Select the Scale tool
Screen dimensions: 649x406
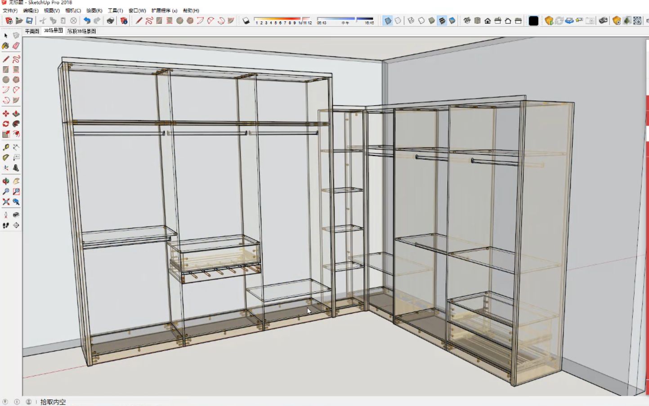pyautogui.click(x=6, y=134)
